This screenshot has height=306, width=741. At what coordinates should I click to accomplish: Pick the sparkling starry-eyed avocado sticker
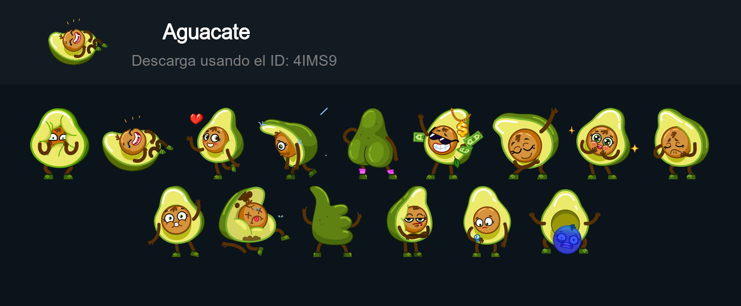(604, 143)
